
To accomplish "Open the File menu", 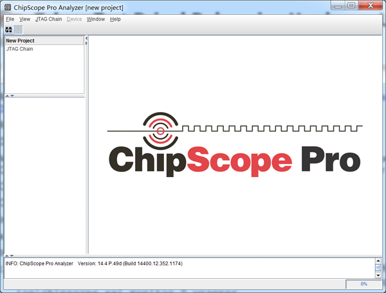I will coord(10,19).
